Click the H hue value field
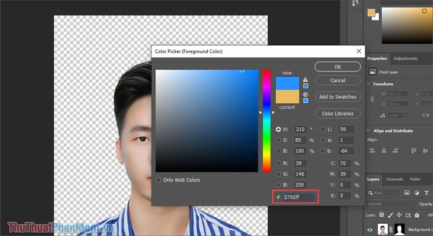Image resolution: width=433 pixels, height=236 pixels. tap(301, 129)
